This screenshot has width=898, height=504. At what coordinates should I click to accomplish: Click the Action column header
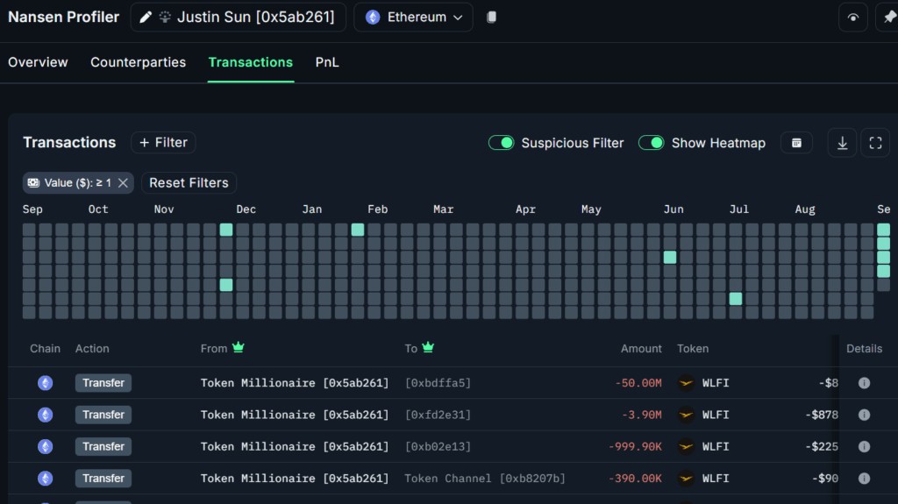(x=92, y=348)
